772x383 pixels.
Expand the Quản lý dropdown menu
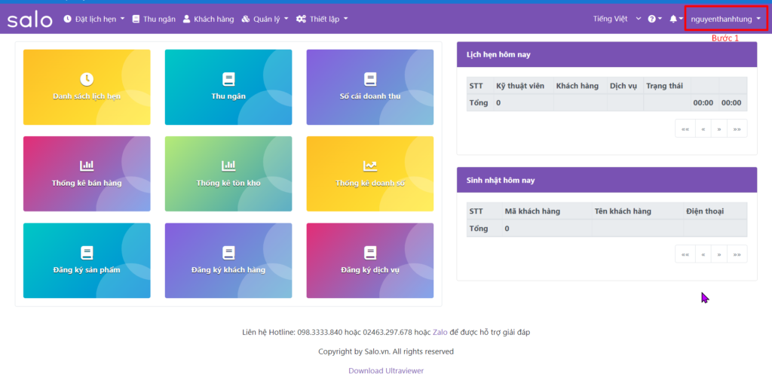click(265, 19)
